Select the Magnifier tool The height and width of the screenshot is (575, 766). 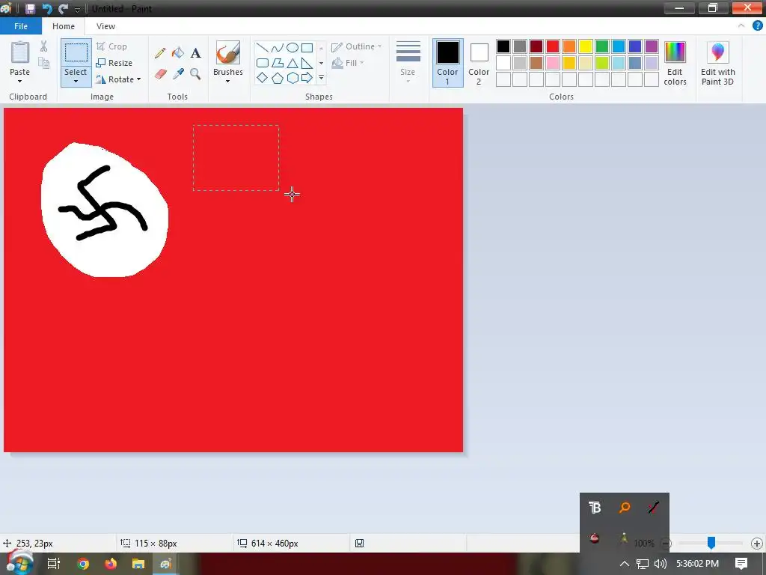(195, 74)
